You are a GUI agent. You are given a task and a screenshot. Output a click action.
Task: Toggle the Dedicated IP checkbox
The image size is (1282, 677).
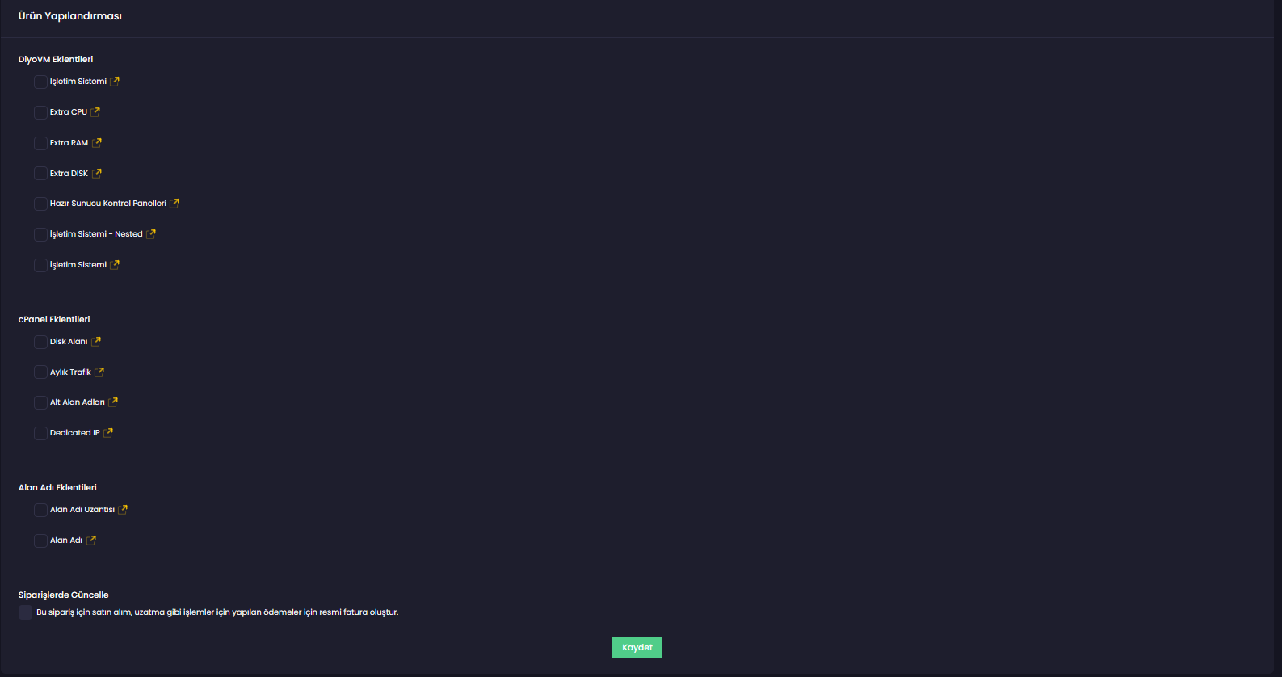pyautogui.click(x=40, y=433)
